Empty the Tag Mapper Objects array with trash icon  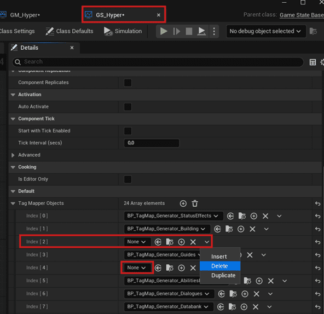point(195,203)
